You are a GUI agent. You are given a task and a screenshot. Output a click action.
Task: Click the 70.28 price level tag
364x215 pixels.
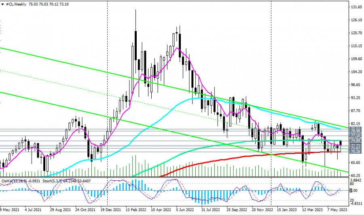pos(356,152)
